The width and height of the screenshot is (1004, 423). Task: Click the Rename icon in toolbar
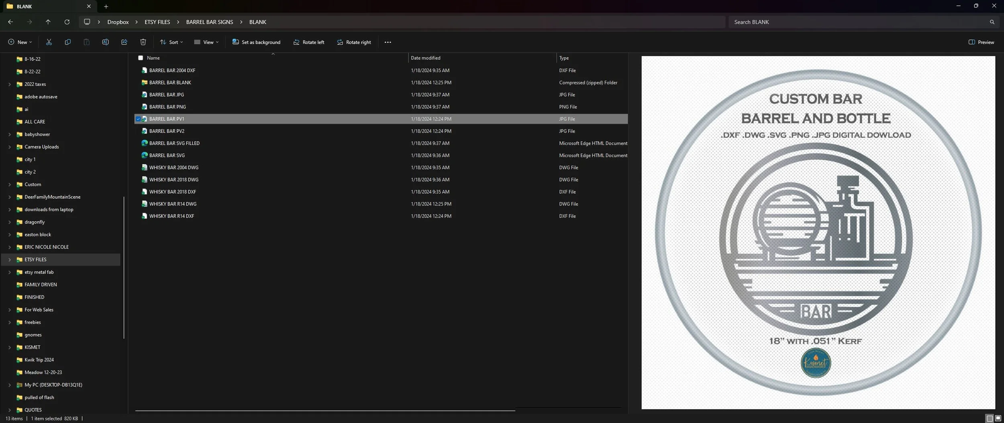[105, 42]
